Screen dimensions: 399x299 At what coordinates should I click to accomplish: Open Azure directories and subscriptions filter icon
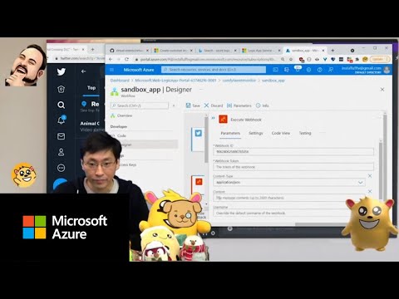287,70
